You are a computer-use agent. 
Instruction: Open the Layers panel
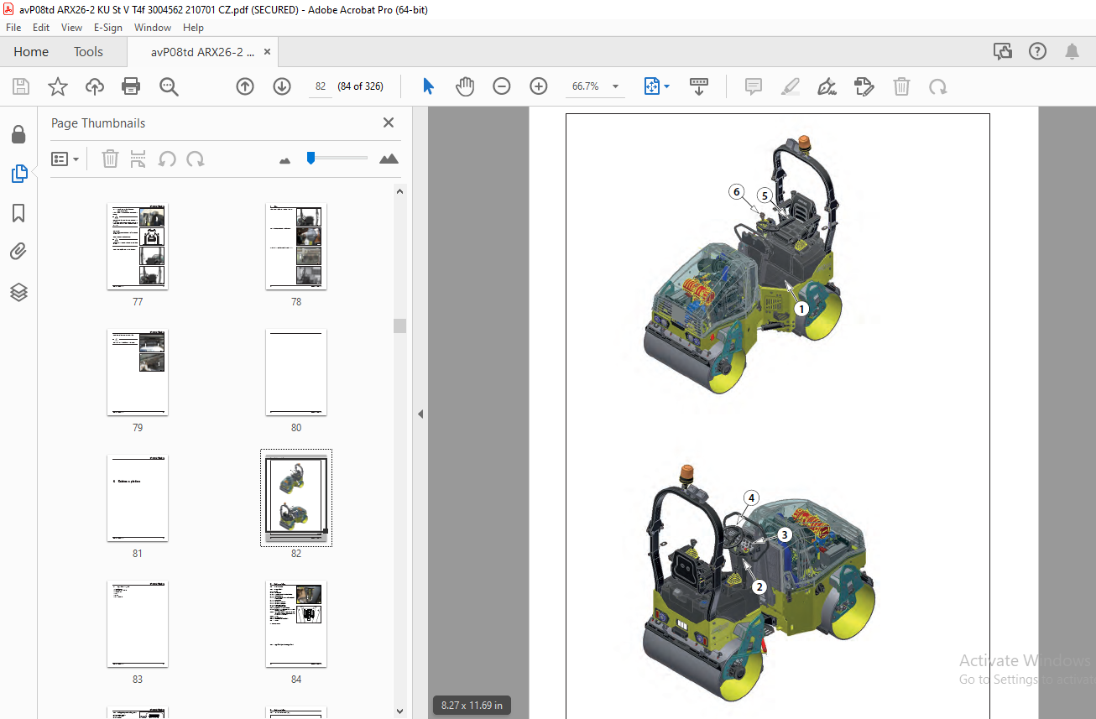(18, 292)
